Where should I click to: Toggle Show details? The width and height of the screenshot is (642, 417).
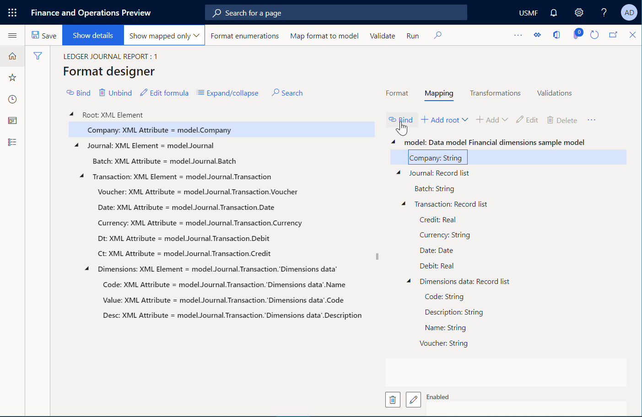[93, 35]
